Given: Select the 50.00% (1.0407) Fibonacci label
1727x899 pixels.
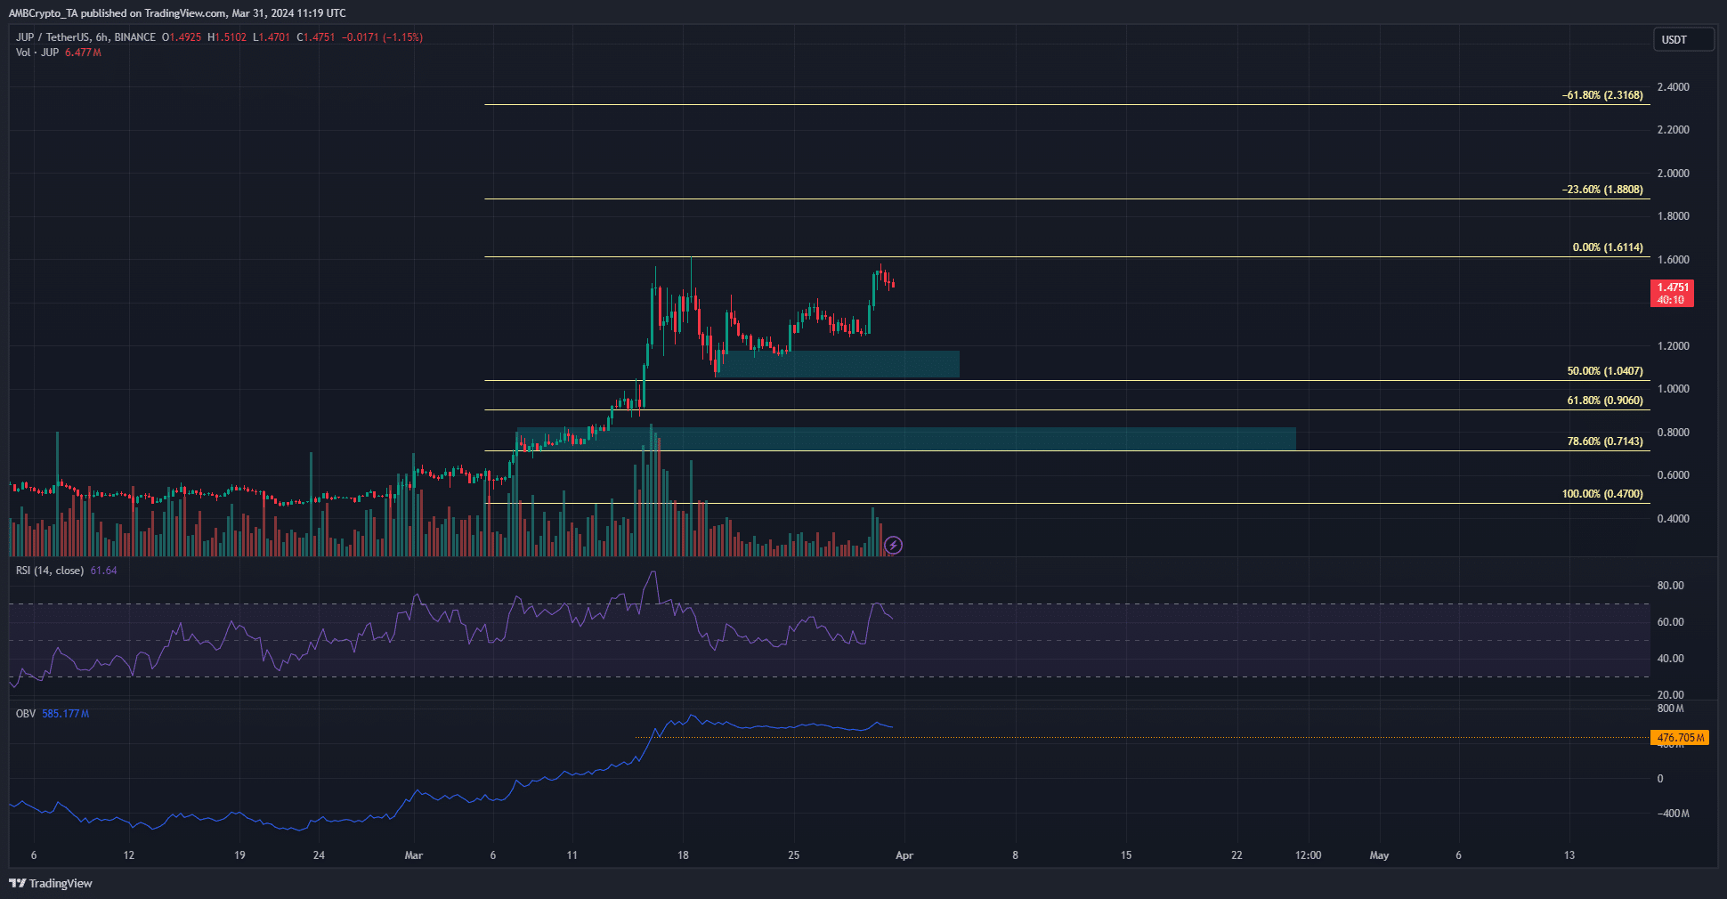Looking at the screenshot, I should click(x=1605, y=371).
